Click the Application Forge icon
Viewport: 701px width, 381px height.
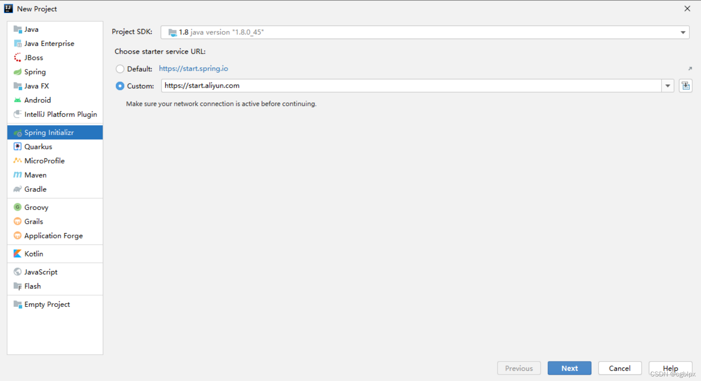[x=17, y=236]
